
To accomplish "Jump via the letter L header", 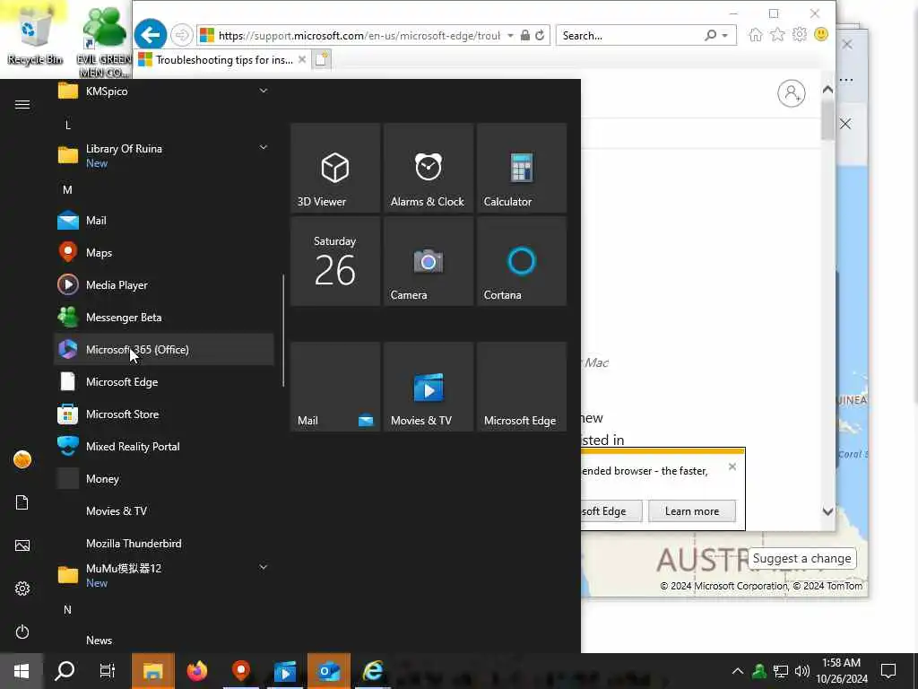I will pyautogui.click(x=68, y=125).
